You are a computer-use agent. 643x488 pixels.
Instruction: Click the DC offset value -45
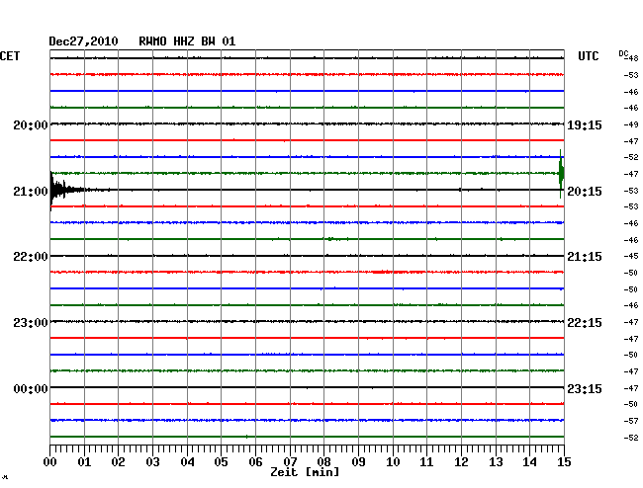631,256
